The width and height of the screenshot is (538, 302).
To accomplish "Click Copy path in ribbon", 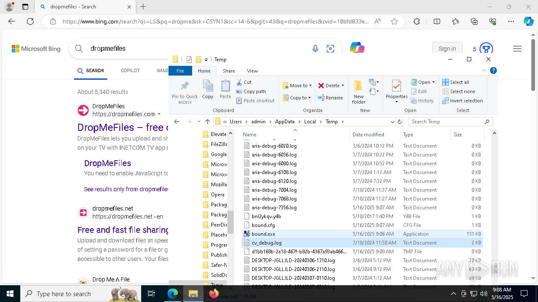I will click(x=251, y=91).
